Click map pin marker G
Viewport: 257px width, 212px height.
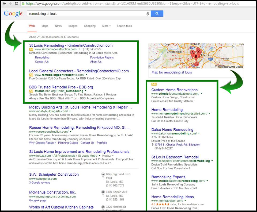pyautogui.click(x=197, y=64)
